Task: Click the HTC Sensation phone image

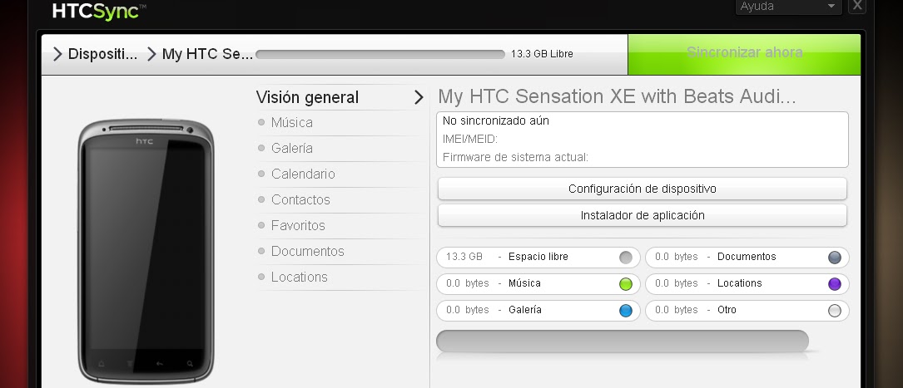Action: [x=146, y=251]
